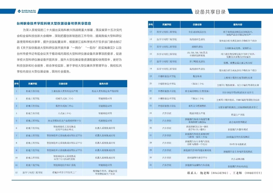Click '机器人系统集成应用' in row 6
273x193 pixels.
[x=105, y=128]
